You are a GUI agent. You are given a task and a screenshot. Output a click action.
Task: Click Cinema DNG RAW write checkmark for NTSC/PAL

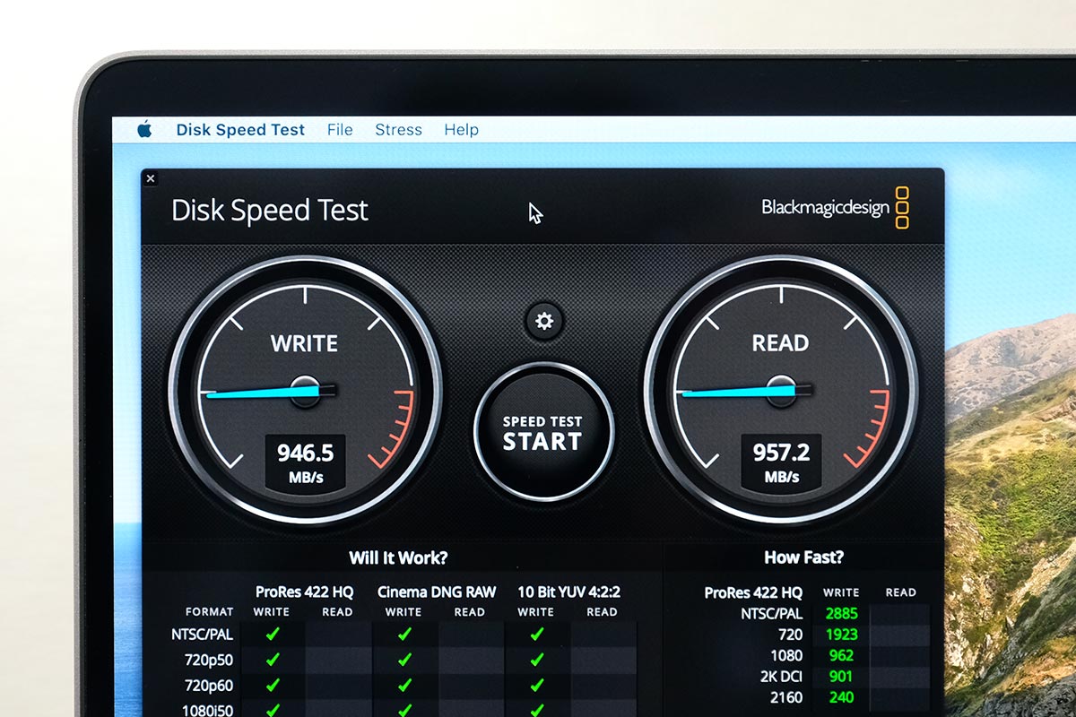[x=404, y=635]
